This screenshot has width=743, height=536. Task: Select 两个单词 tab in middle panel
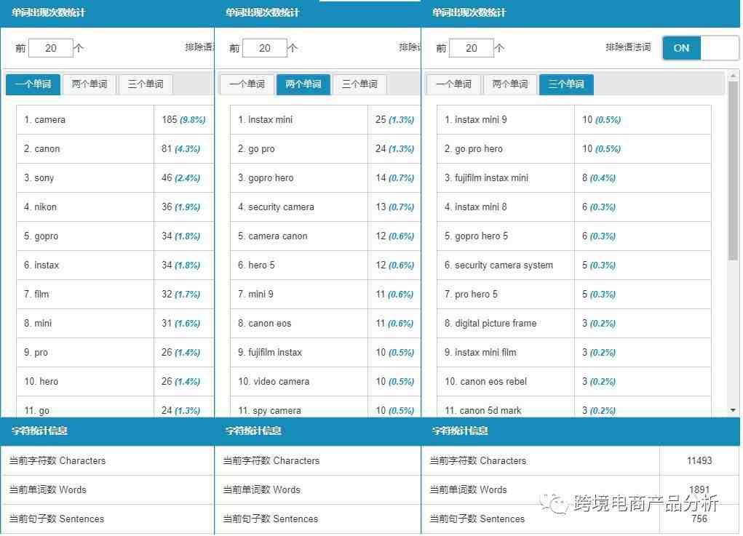303,84
